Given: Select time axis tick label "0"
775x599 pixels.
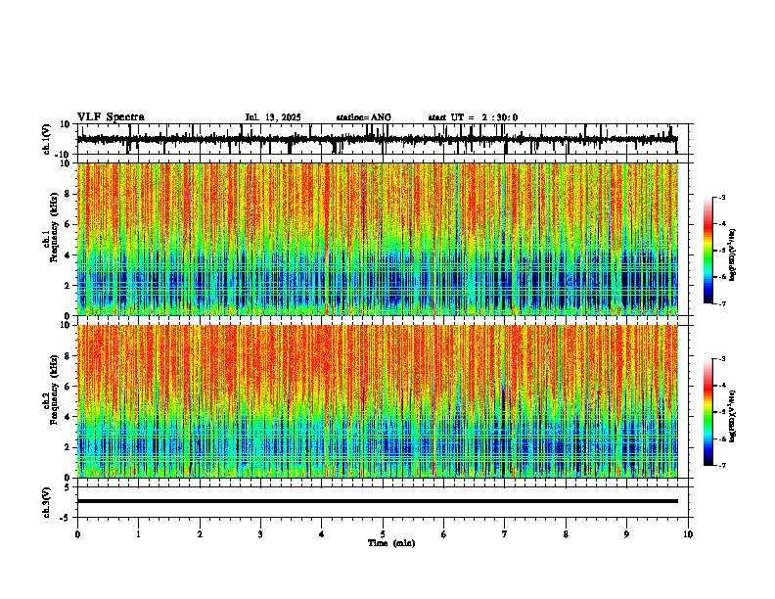Looking at the screenshot, I should [77, 534].
